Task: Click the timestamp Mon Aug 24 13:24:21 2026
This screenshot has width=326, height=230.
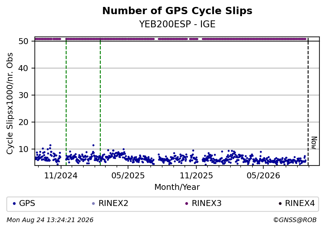Action: pos(50,220)
